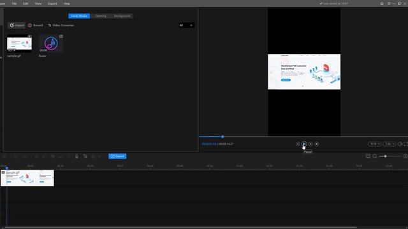Select the audio file thumbnail with music note

coord(51,43)
